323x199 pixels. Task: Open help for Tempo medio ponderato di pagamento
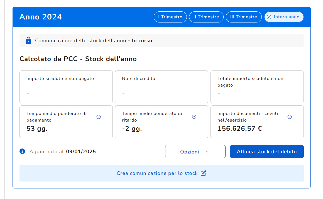[98, 117]
